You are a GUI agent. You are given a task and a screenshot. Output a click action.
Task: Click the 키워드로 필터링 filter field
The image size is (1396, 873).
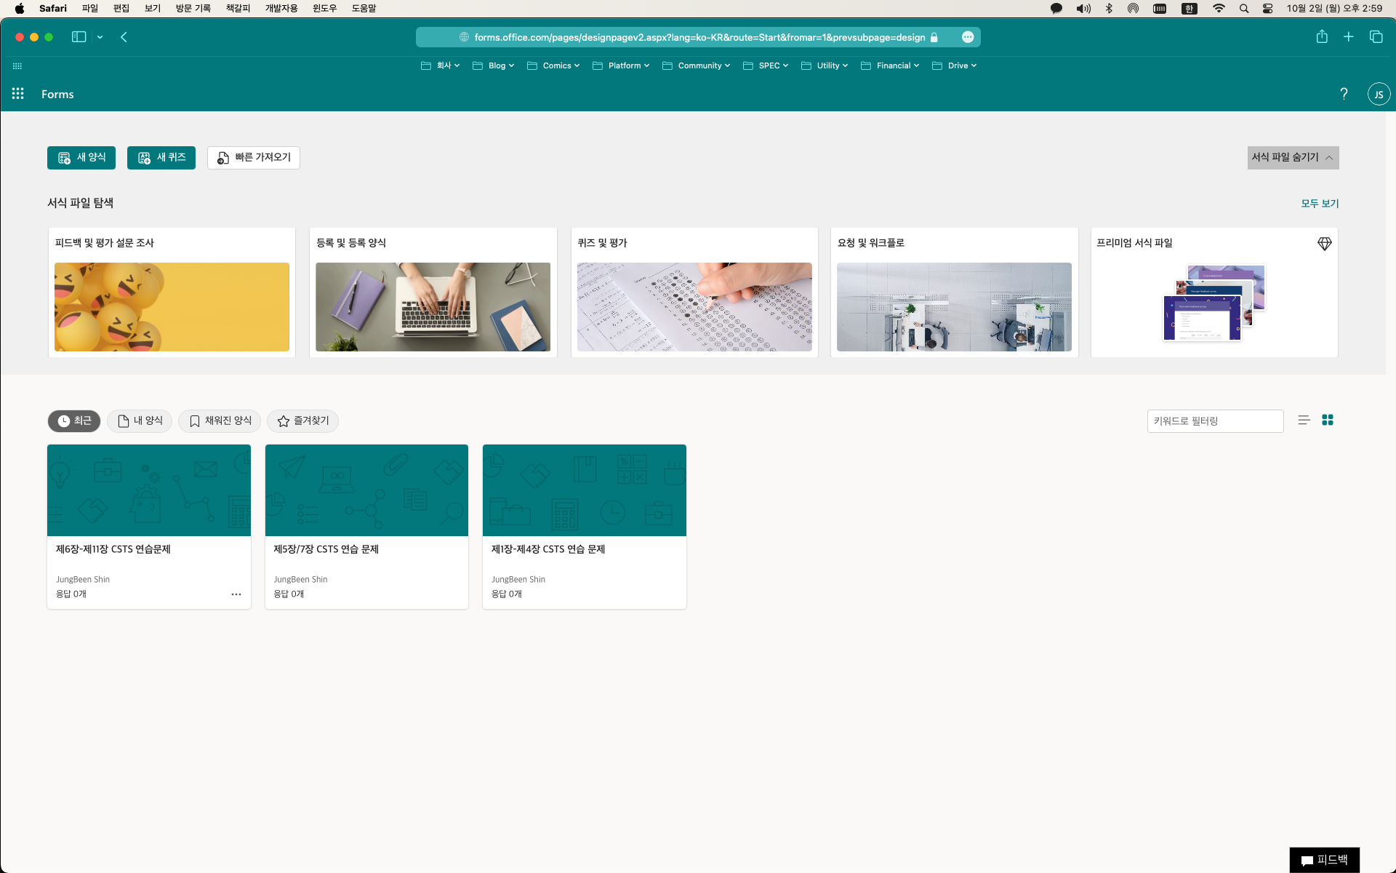click(1214, 421)
